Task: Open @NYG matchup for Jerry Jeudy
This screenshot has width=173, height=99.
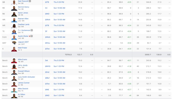Action: [x=48, y=66]
